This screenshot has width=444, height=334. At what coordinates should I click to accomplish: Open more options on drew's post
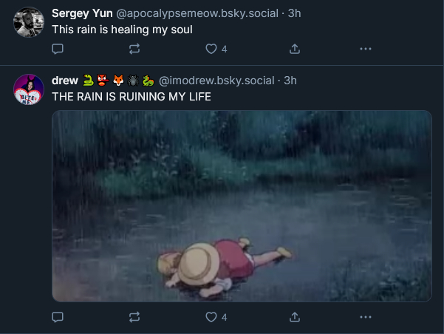click(x=365, y=317)
